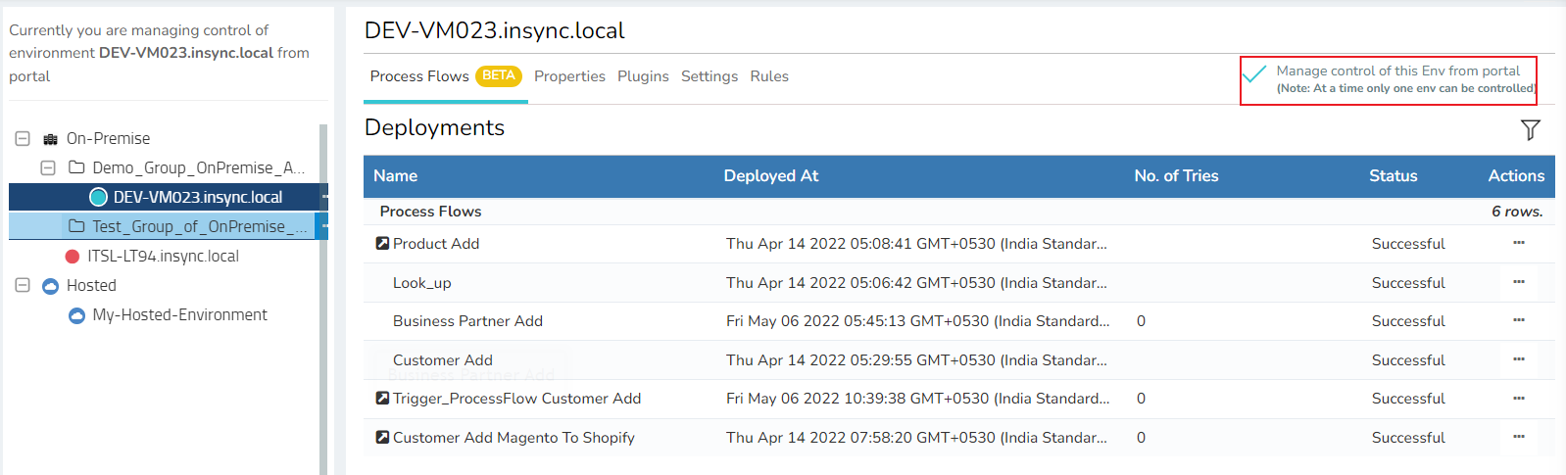Click the Demo_Group_OnPremise folder icon
The image size is (1566, 475).
[76, 168]
